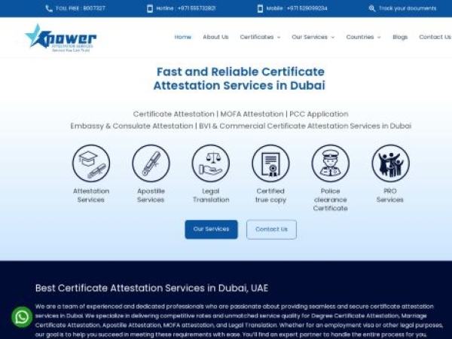The height and width of the screenshot is (339, 452).
Task: Open the WhatsApp chat button
Action: [x=22, y=317]
